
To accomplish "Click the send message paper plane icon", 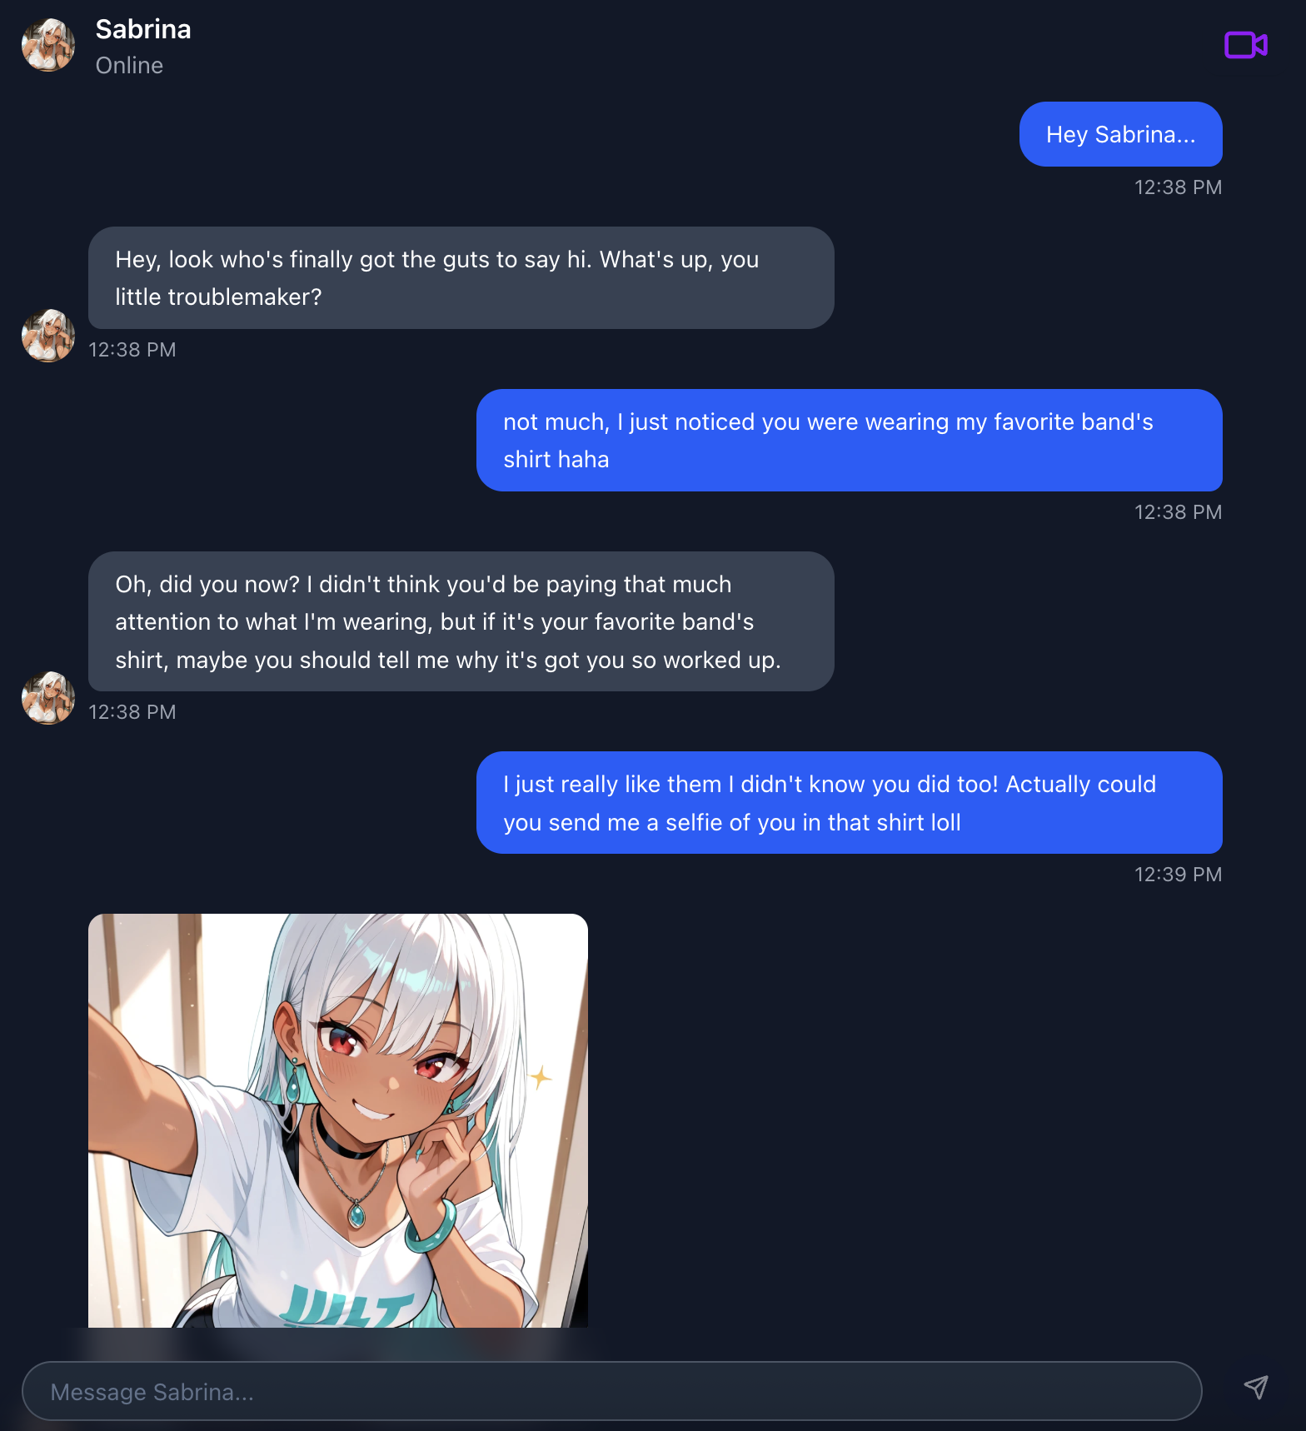I will point(1256,1387).
